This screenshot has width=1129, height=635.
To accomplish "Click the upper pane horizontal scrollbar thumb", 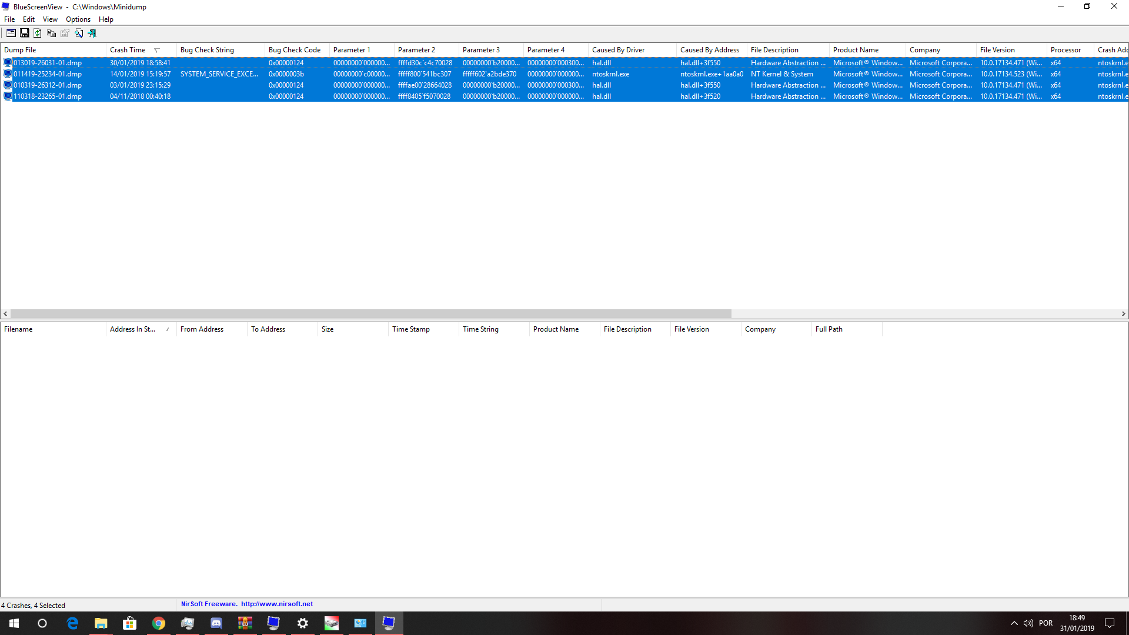I will [x=371, y=314].
